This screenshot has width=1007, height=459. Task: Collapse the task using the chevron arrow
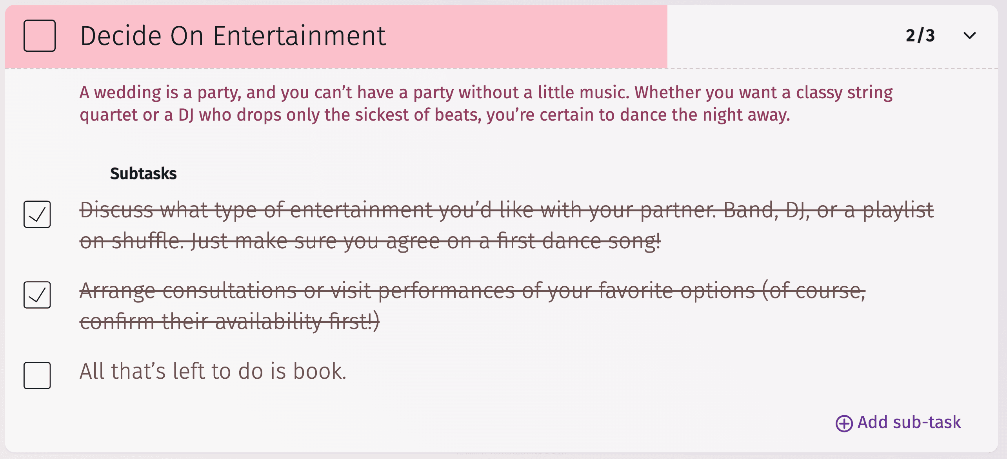[x=969, y=36]
